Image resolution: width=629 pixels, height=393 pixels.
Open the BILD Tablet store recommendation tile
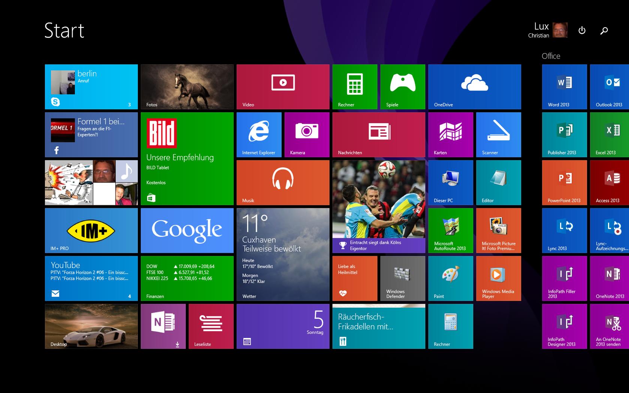[x=187, y=159]
